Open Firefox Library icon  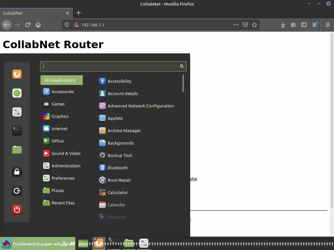[x=294, y=25]
